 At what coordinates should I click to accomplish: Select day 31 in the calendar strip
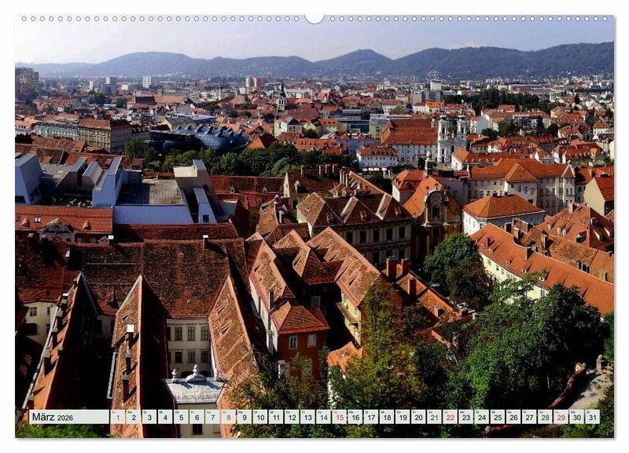tap(593, 417)
